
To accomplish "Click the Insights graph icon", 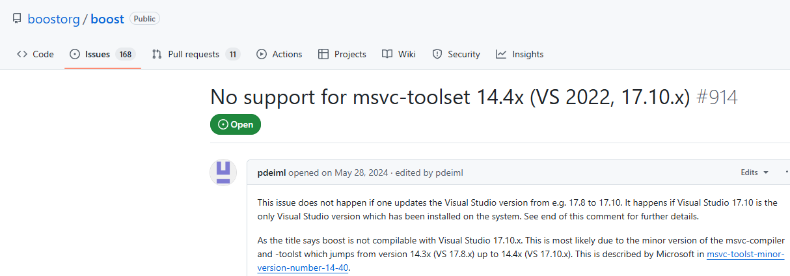I will pyautogui.click(x=501, y=54).
